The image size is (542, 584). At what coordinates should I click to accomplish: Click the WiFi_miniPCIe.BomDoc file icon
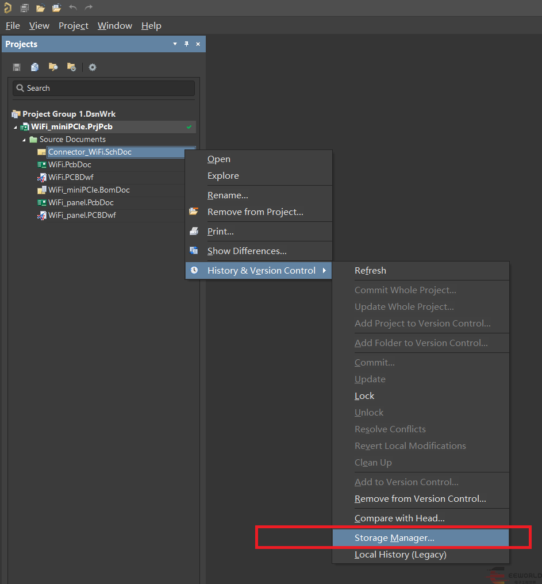tap(42, 190)
